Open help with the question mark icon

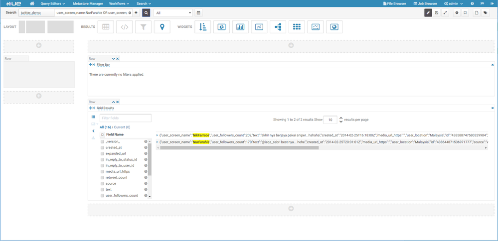click(x=472, y=3)
